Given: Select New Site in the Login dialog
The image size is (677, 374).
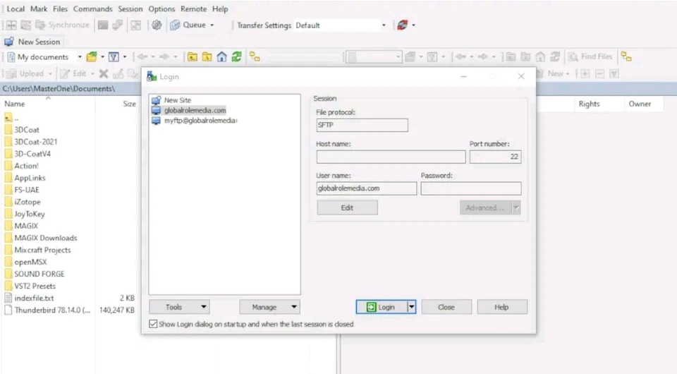Looking at the screenshot, I should pyautogui.click(x=177, y=100).
